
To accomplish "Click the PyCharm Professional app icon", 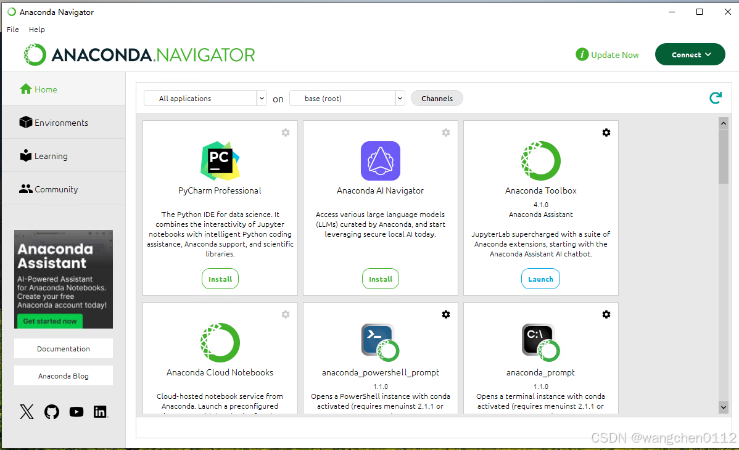I will [220, 161].
